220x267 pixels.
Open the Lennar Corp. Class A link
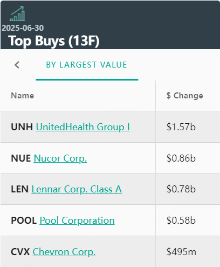tap(77, 189)
